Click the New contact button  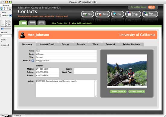88,14
